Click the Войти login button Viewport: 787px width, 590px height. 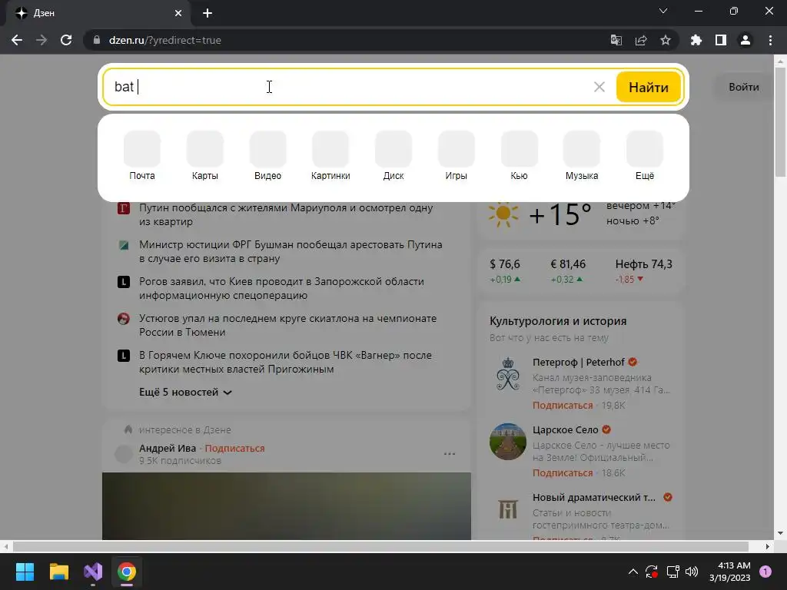[x=744, y=87]
